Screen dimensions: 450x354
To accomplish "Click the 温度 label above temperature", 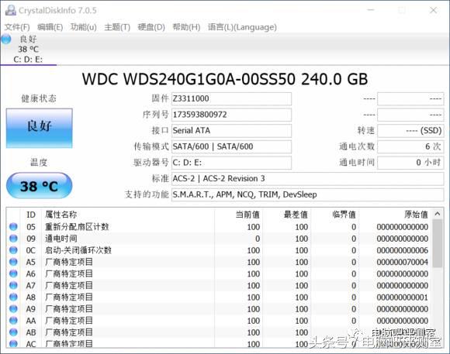I will 39,163.
